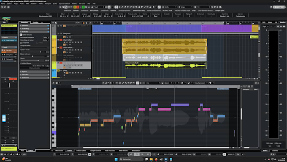Click the transport stop button

pyautogui.click(x=137, y=154)
